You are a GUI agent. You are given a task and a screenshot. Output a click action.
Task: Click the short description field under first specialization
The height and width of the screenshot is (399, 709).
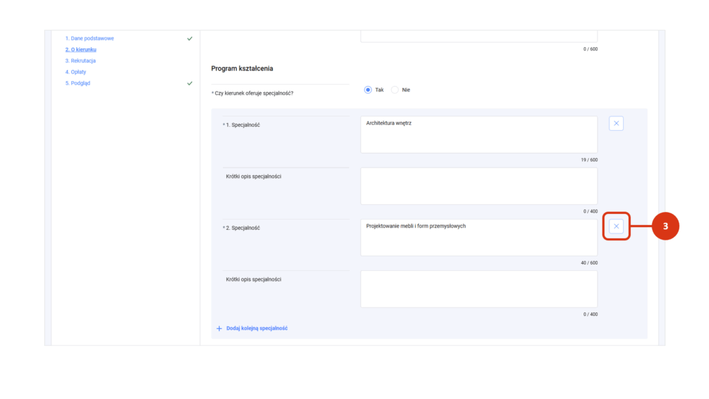(x=478, y=186)
